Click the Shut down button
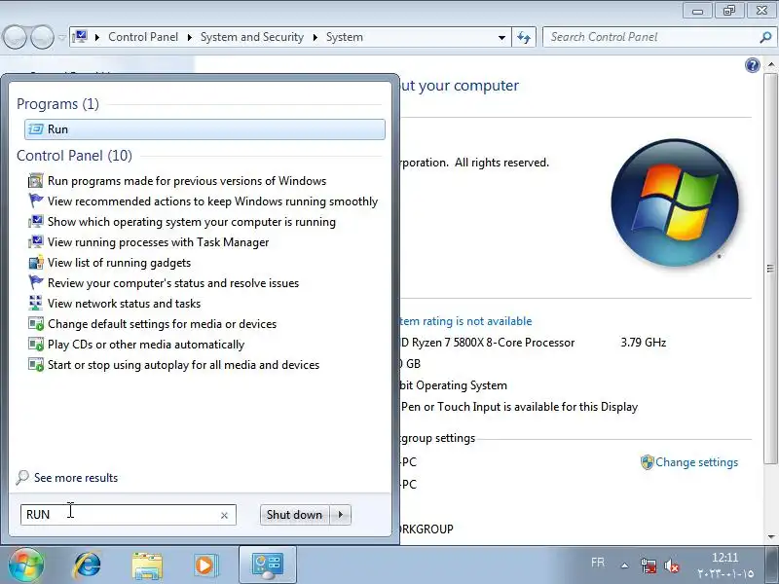Viewport: 779px width, 584px height. point(294,515)
